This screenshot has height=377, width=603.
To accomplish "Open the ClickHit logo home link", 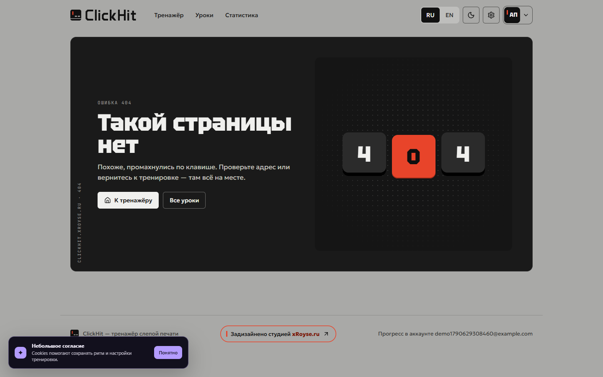I will pos(103,15).
